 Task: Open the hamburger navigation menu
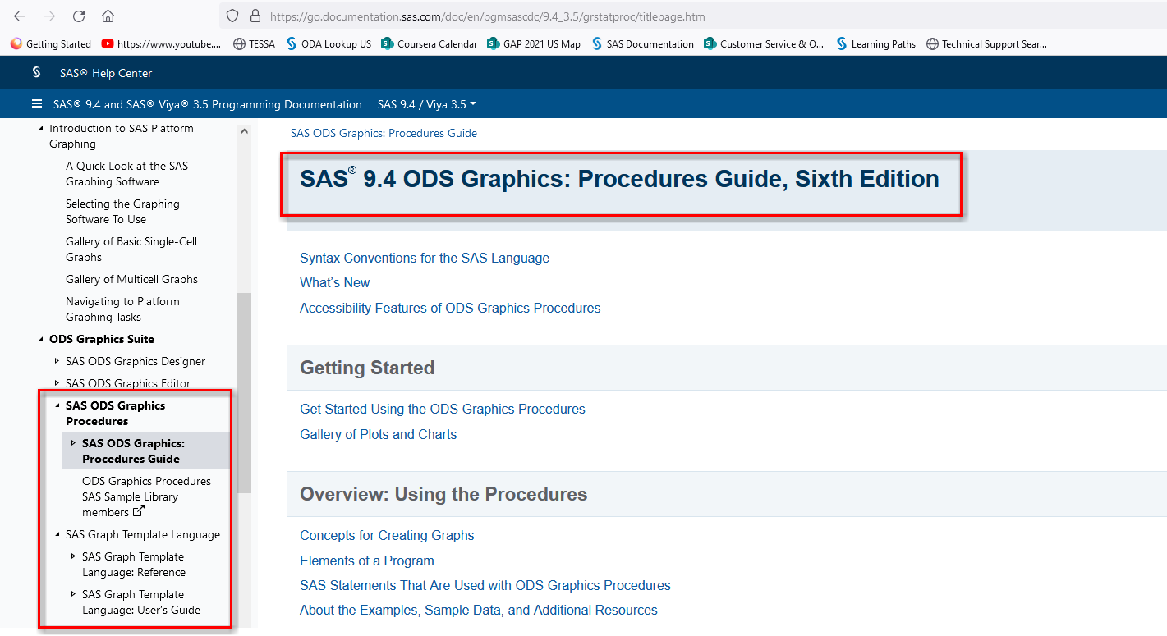pos(36,103)
